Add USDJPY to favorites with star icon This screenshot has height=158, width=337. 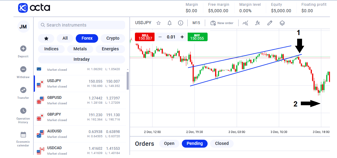159,23
